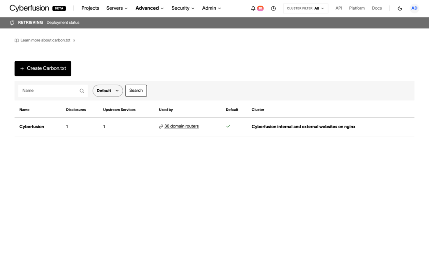Open the AD user avatar
The width and height of the screenshot is (429, 254).
click(414, 8)
